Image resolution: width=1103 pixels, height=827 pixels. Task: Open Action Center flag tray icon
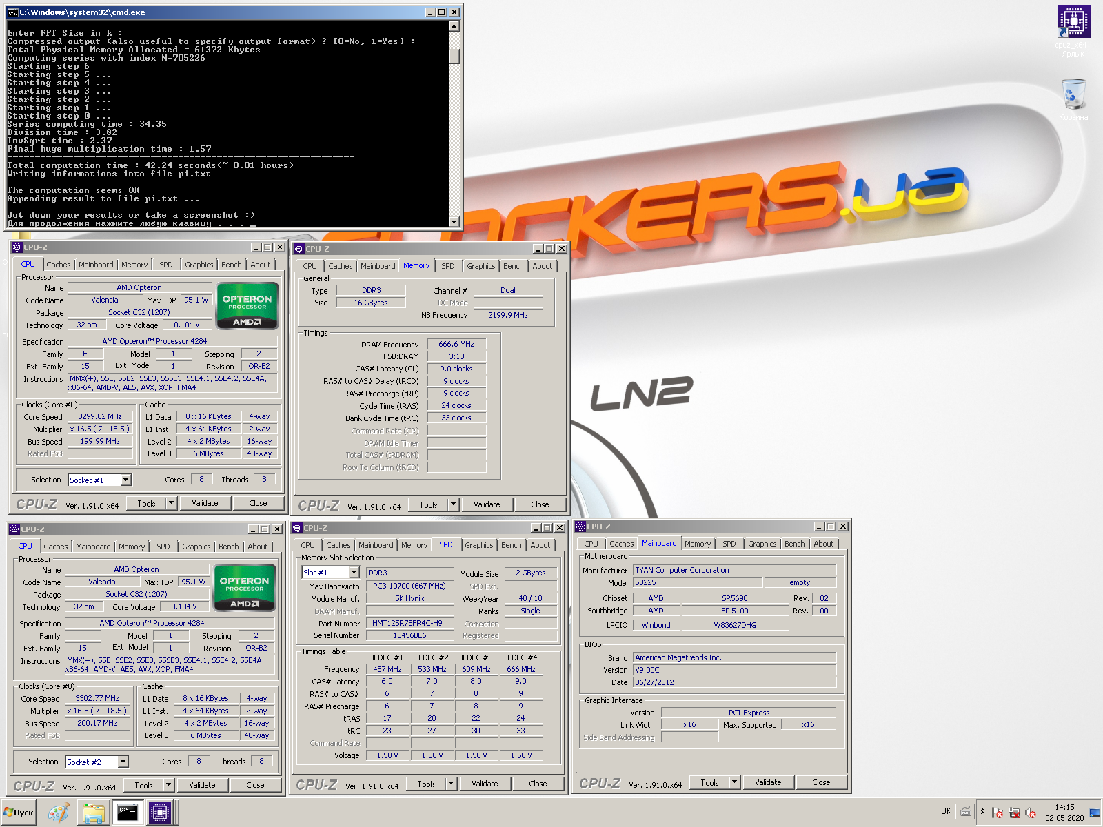point(997,813)
